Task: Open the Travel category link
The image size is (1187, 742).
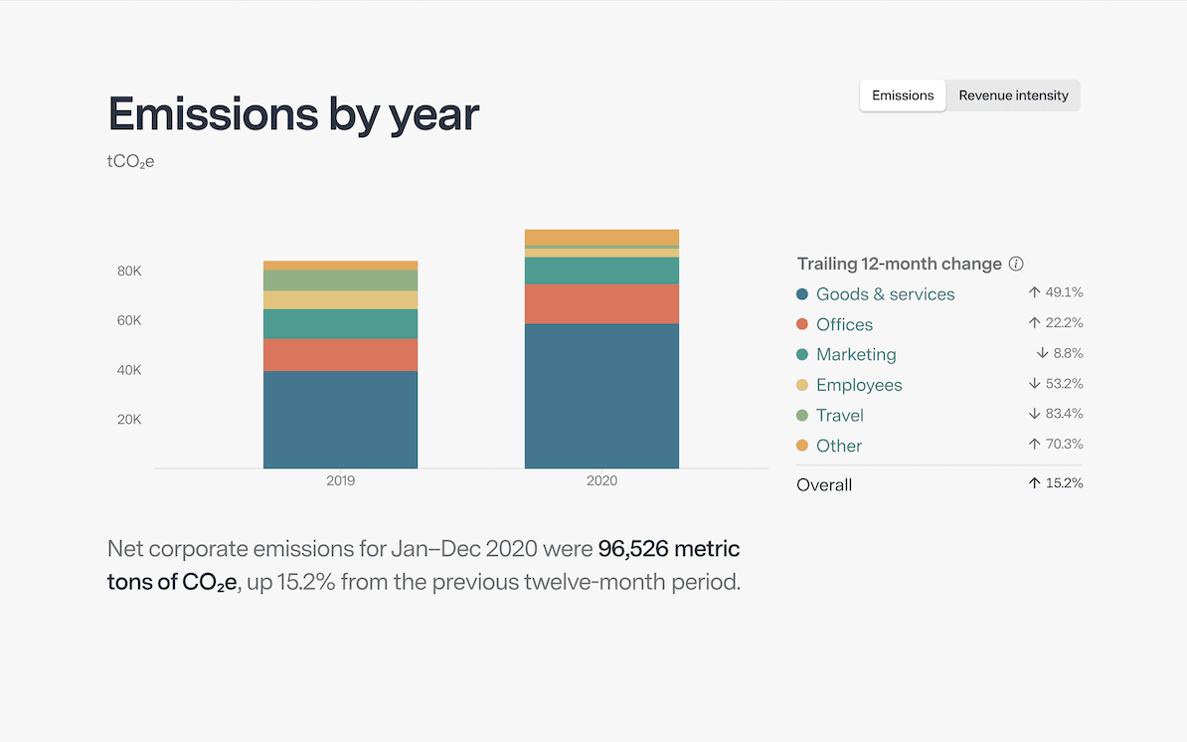Action: pos(839,416)
